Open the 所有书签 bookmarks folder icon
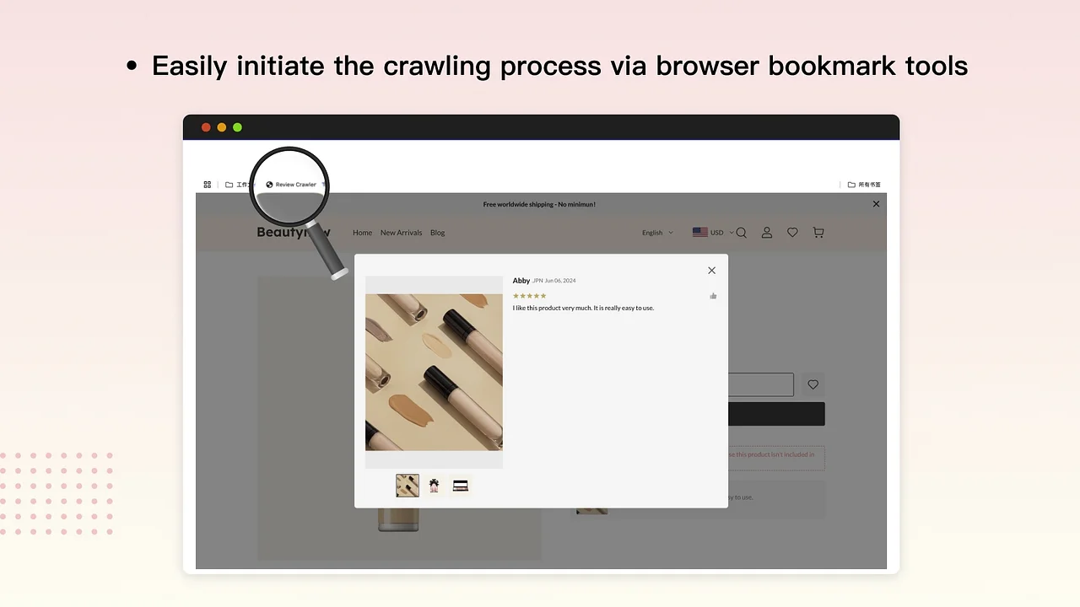The width and height of the screenshot is (1080, 607). click(x=850, y=185)
